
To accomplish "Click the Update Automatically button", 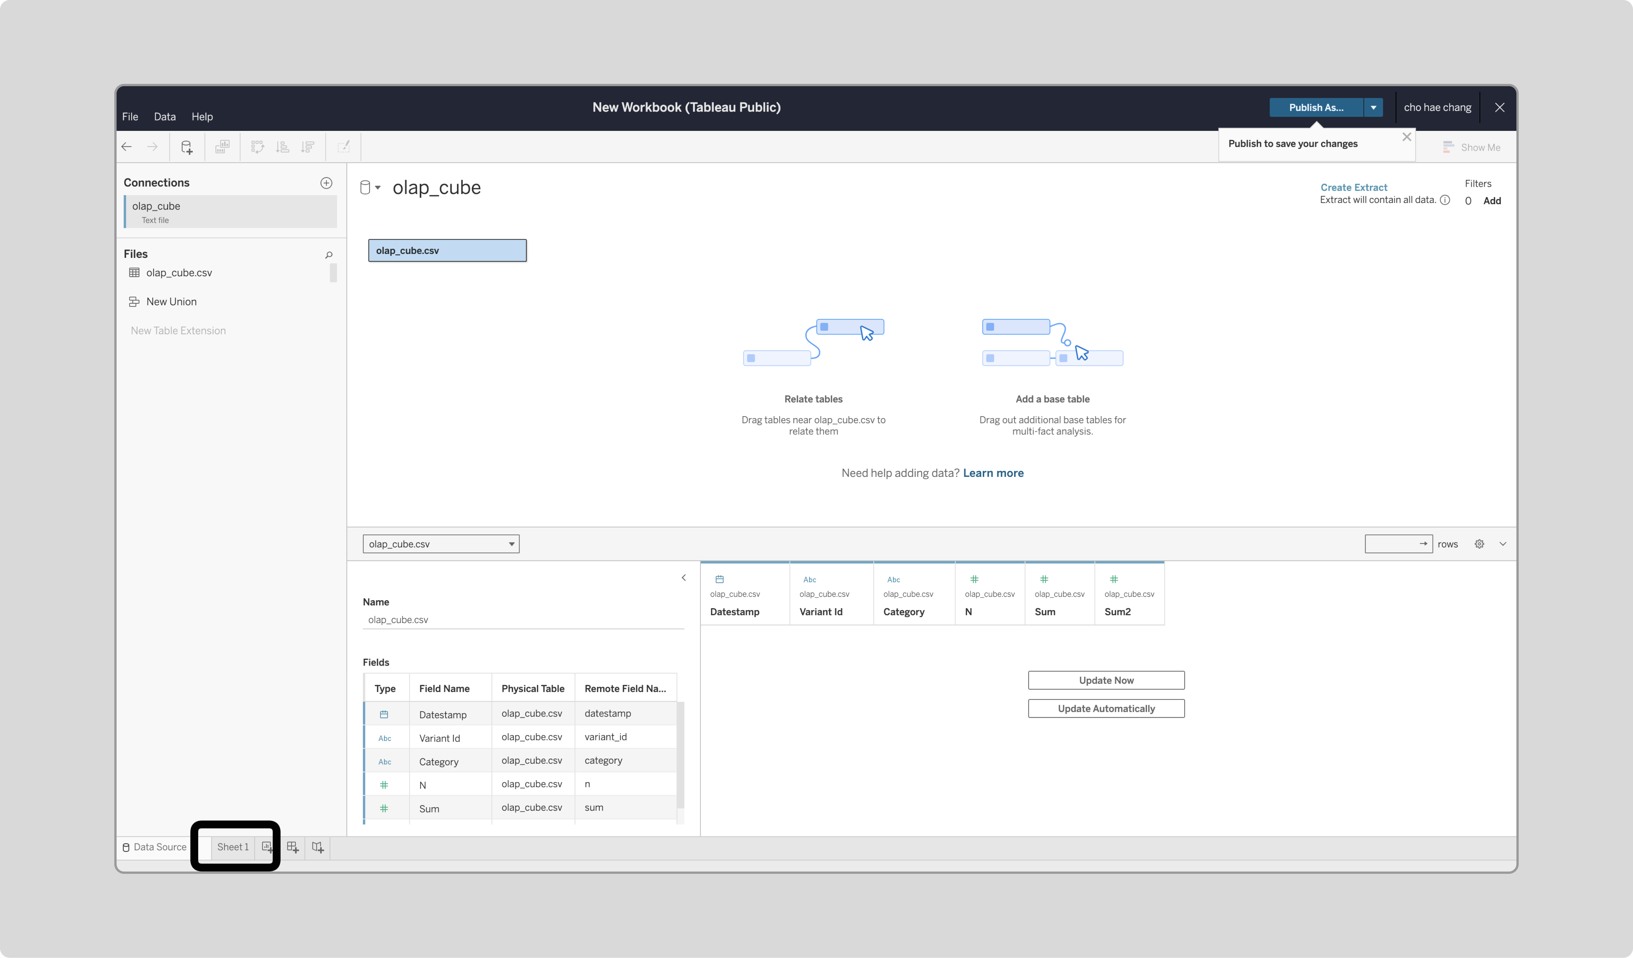I will (1106, 709).
